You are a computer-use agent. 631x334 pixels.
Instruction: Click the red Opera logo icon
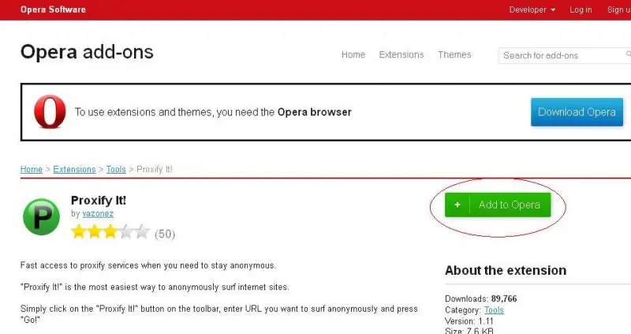point(50,111)
